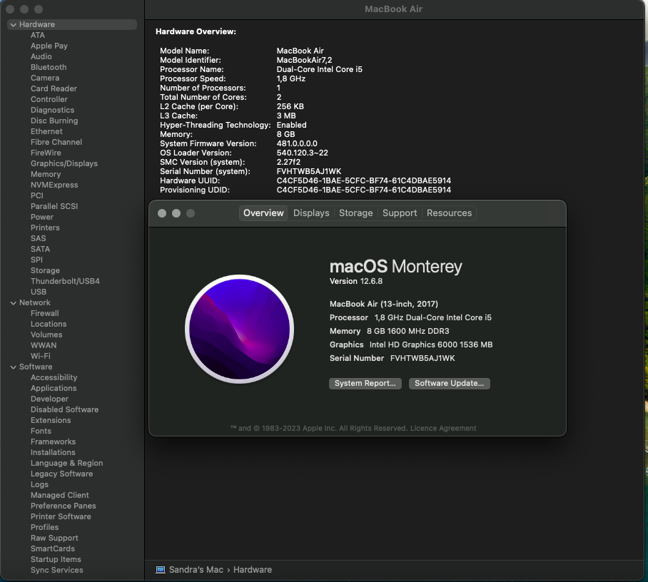This screenshot has width=648, height=582.
Task: Select Apple Pay in the sidebar
Action: 49,46
